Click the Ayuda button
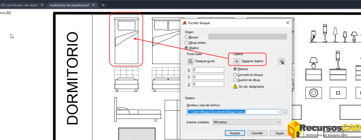361x140 pixels. [280, 133]
